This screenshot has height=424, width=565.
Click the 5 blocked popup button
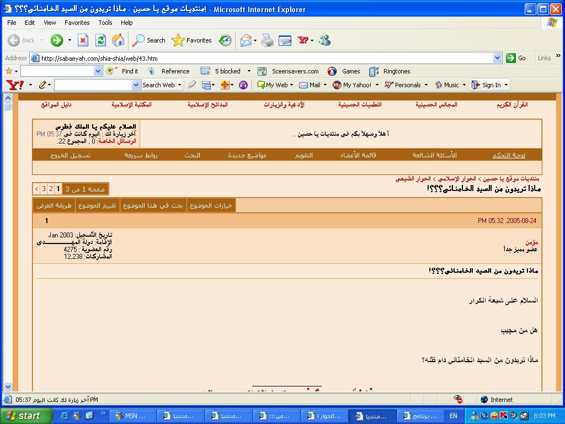(x=221, y=71)
